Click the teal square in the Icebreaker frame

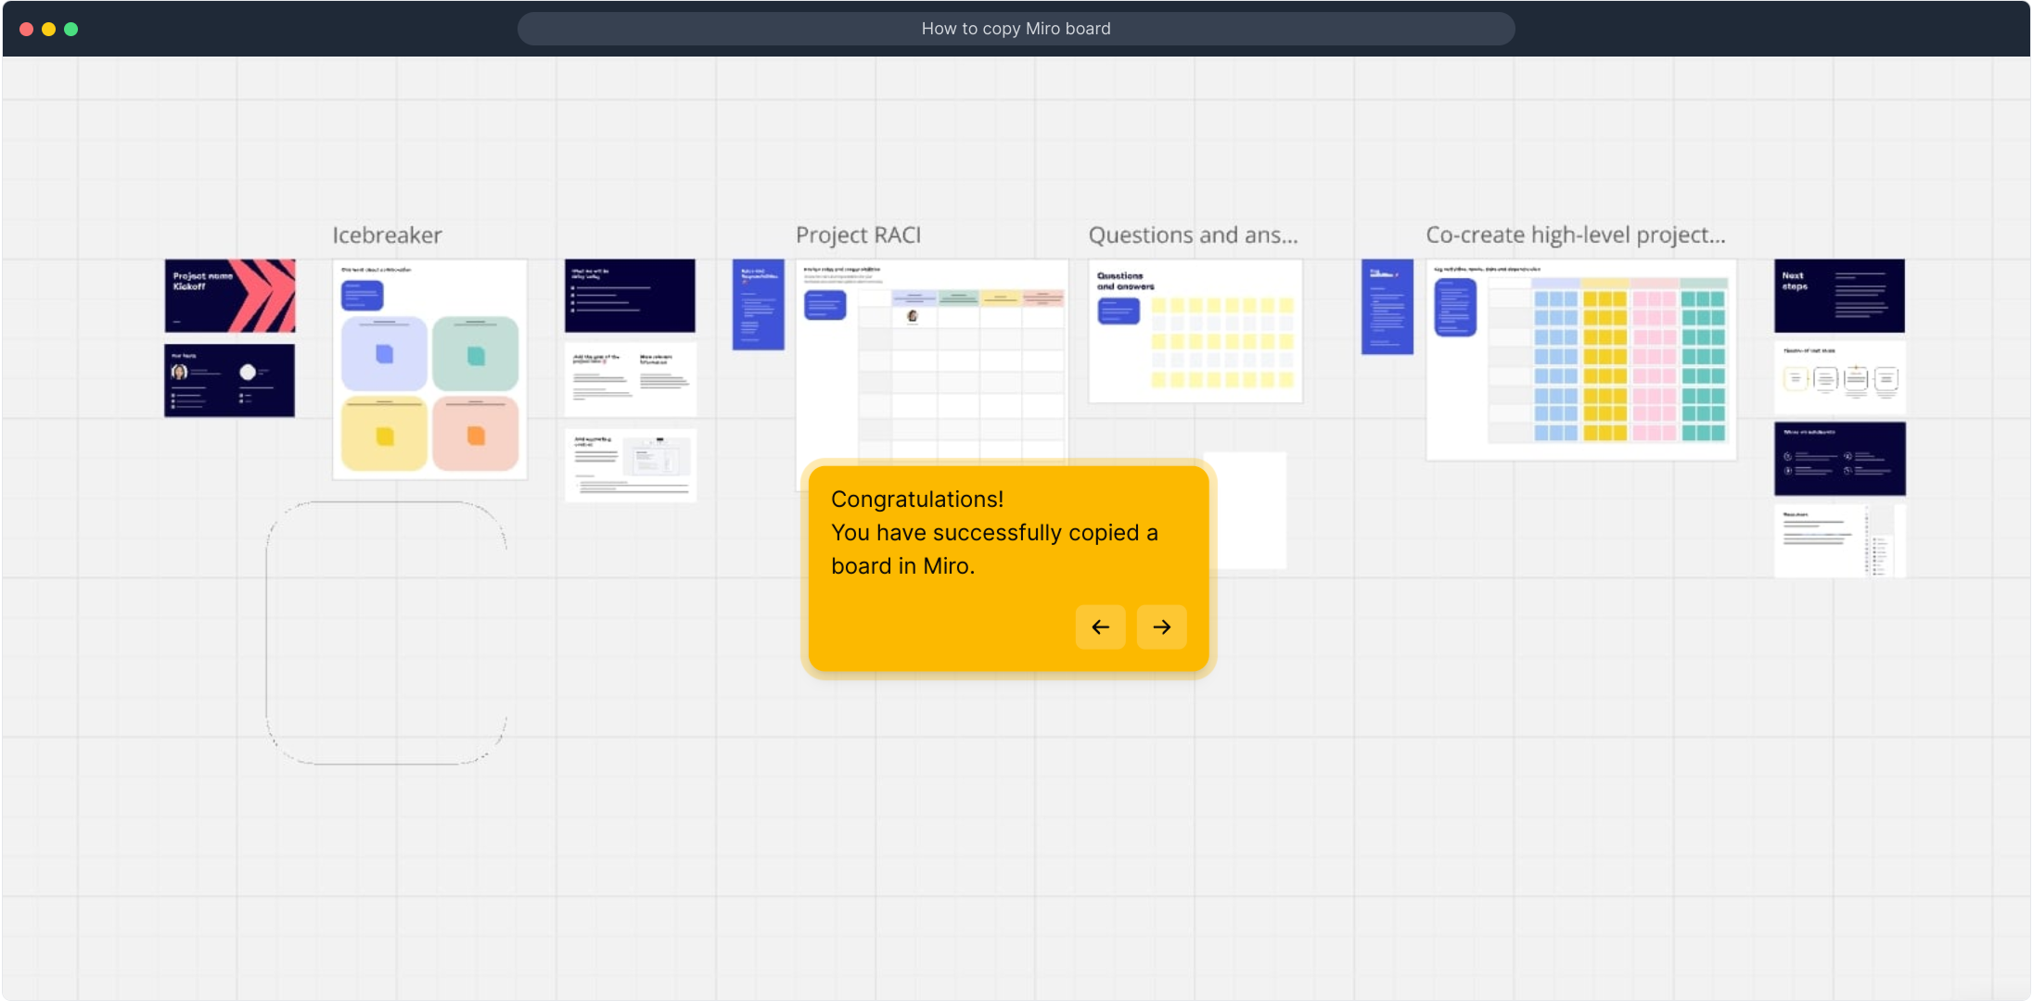(476, 356)
